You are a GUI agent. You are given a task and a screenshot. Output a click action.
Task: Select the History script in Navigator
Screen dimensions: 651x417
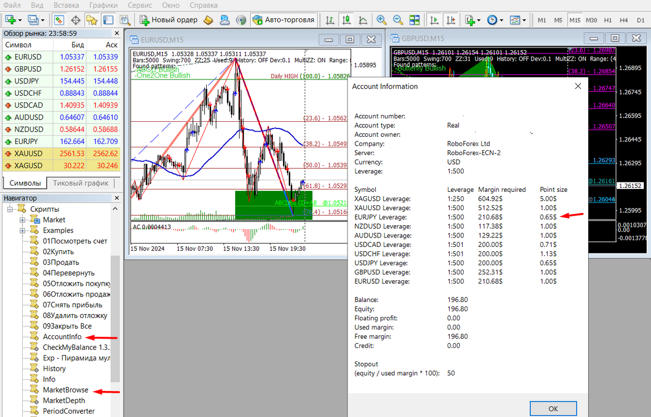pos(54,369)
